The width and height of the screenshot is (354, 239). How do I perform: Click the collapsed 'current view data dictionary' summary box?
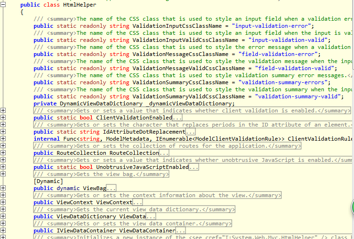(134, 209)
